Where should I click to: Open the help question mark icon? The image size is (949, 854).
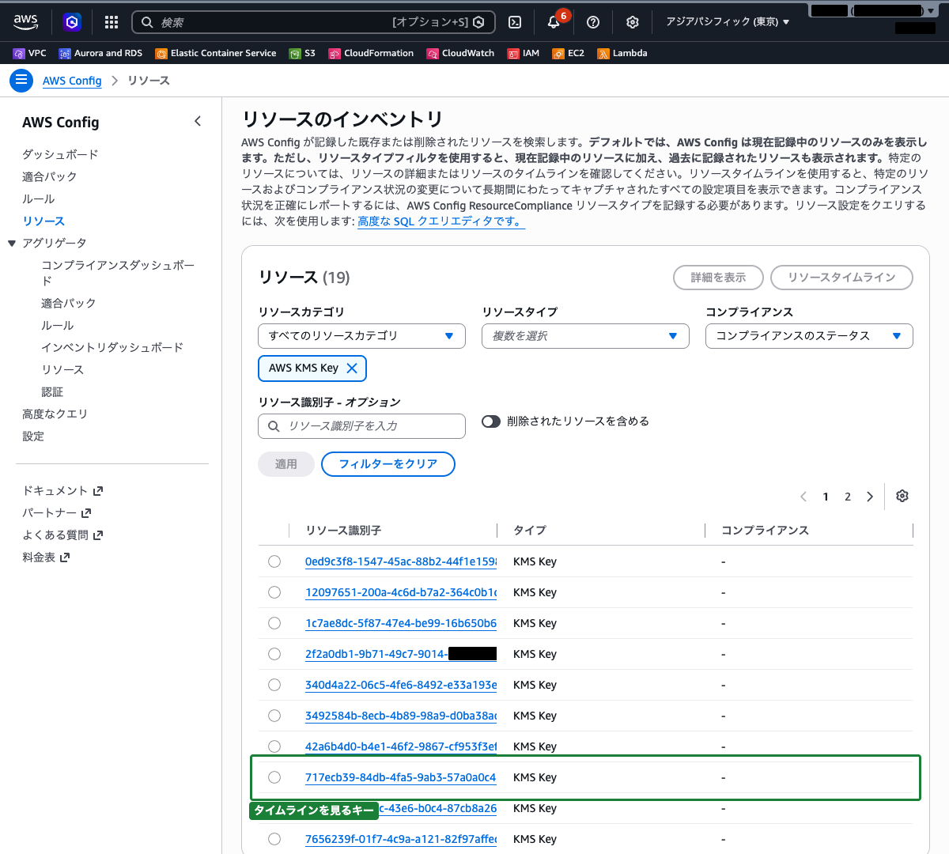pyautogui.click(x=593, y=22)
